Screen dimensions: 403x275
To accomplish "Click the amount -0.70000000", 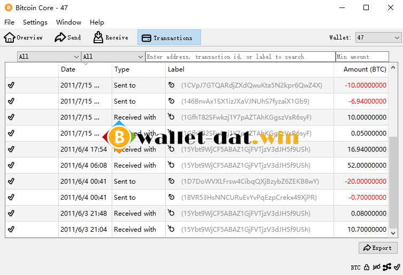I will (x=367, y=197).
